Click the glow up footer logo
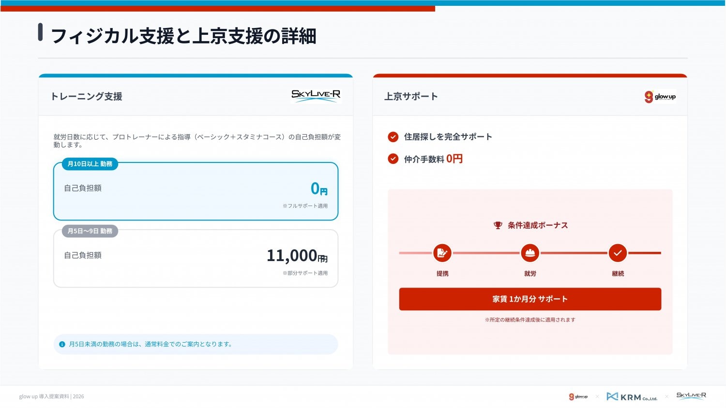 pos(578,397)
